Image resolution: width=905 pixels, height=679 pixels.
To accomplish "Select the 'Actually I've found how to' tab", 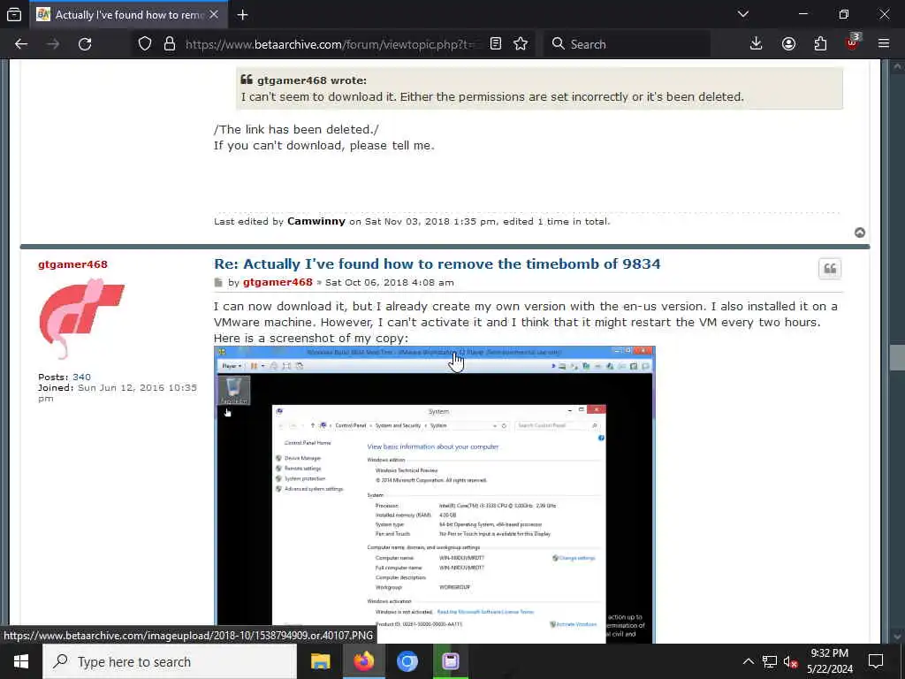I will [x=129, y=15].
